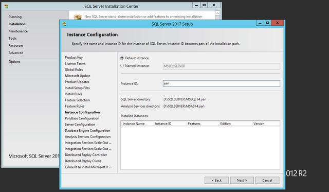Click the Instance ID column header

tap(170, 124)
